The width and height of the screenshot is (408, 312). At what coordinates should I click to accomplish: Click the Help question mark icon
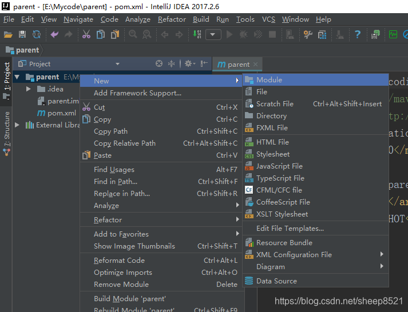[x=358, y=34]
